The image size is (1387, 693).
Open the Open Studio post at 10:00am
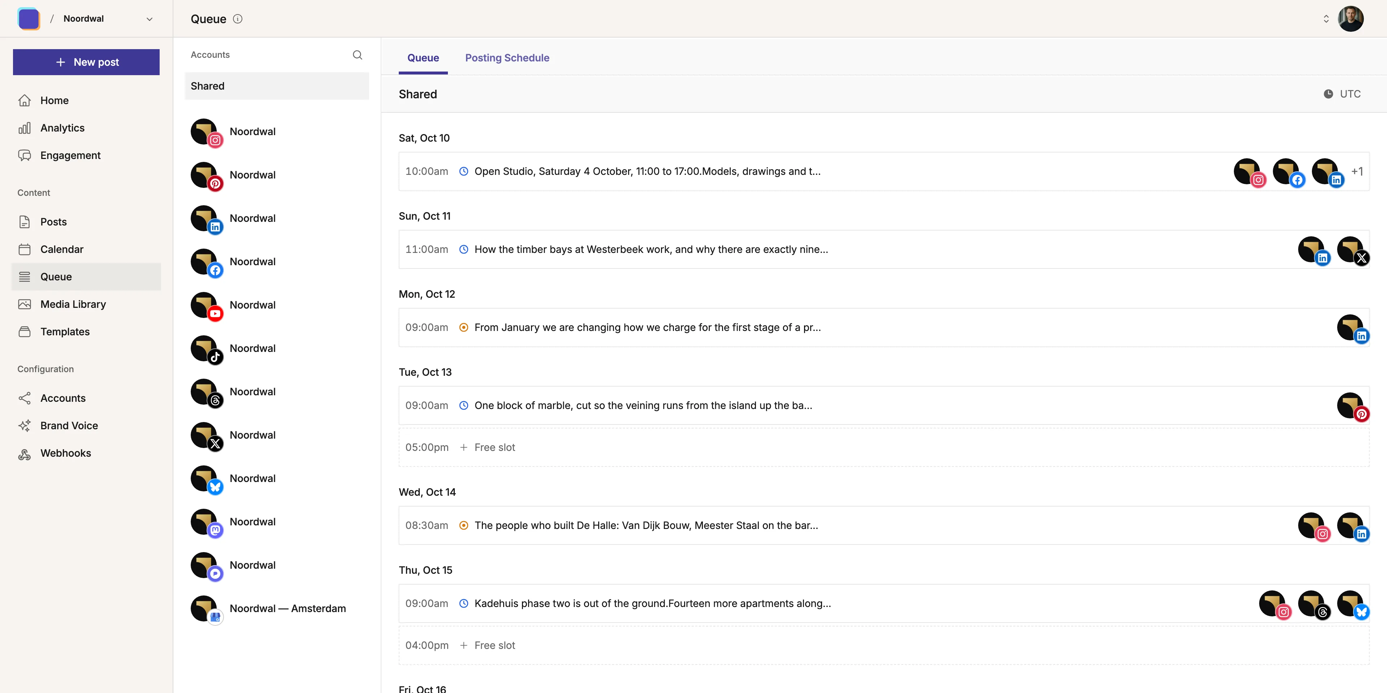(x=883, y=171)
